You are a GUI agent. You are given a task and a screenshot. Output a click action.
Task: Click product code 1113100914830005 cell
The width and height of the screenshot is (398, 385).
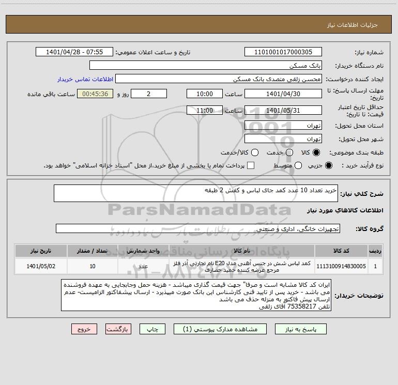click(x=341, y=266)
